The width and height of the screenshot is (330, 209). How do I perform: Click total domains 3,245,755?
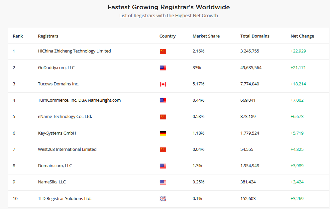pos(250,51)
